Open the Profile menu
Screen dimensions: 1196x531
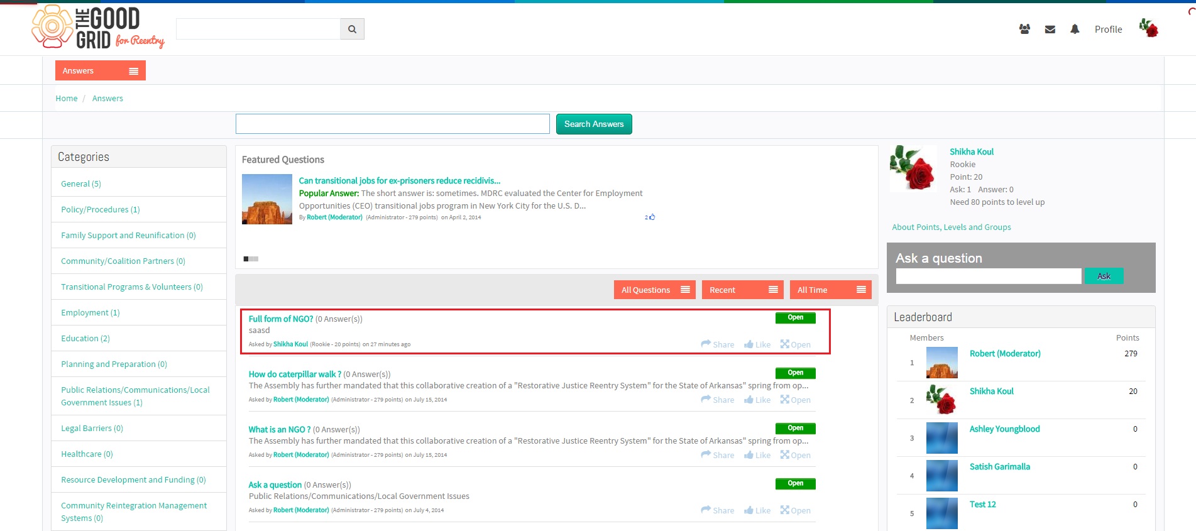point(1108,30)
